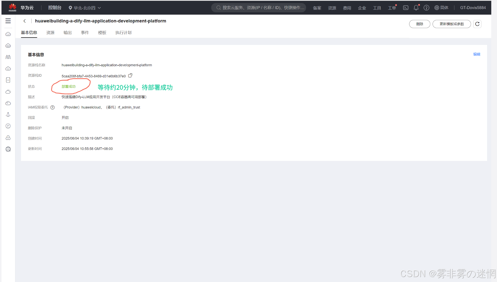Image resolution: width=497 pixels, height=282 pixels.
Task: Go back using the left arrow
Action: pos(25,21)
